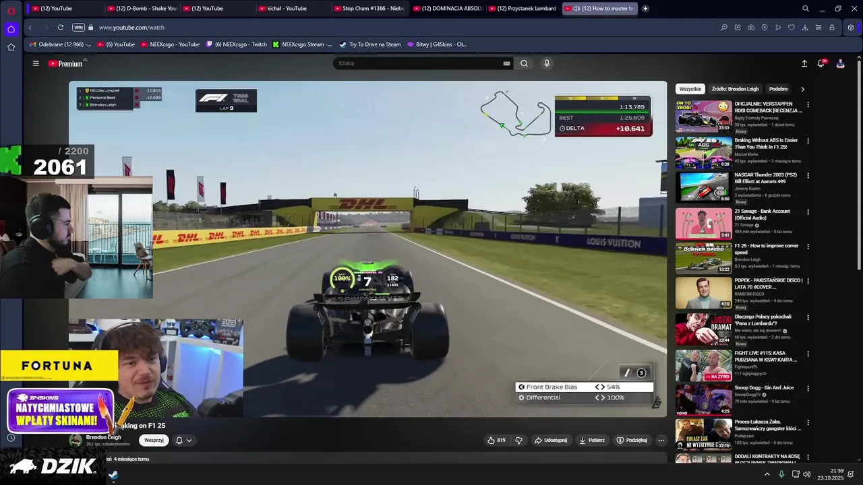Click the YouTube search magnifier button
Image resolution: width=863 pixels, height=485 pixels.
click(524, 63)
